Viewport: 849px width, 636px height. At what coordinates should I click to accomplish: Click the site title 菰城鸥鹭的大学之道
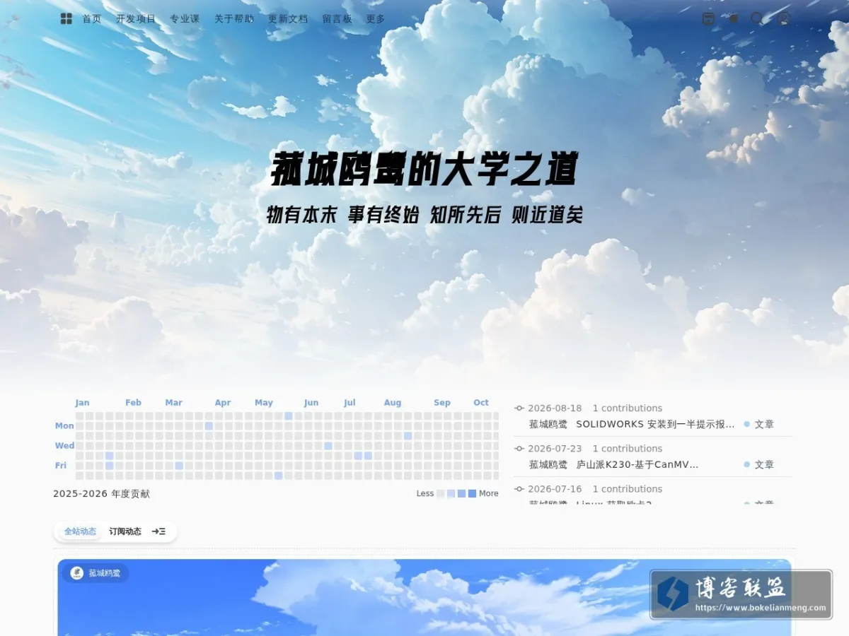[424, 170]
